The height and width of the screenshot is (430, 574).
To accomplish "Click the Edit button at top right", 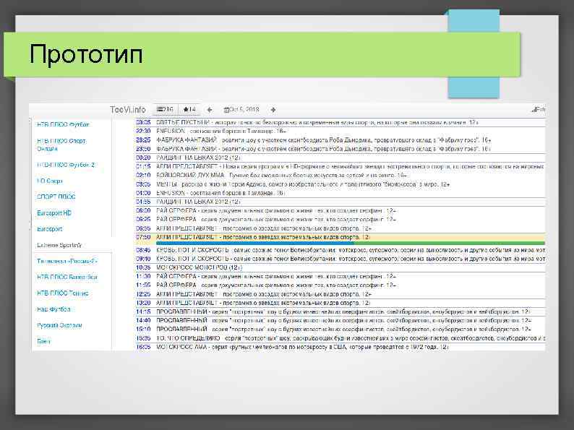I will click(539, 109).
